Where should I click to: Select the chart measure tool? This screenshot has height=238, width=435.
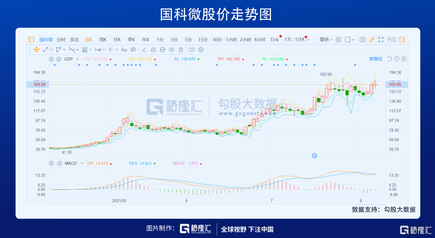pyautogui.click(x=85, y=50)
